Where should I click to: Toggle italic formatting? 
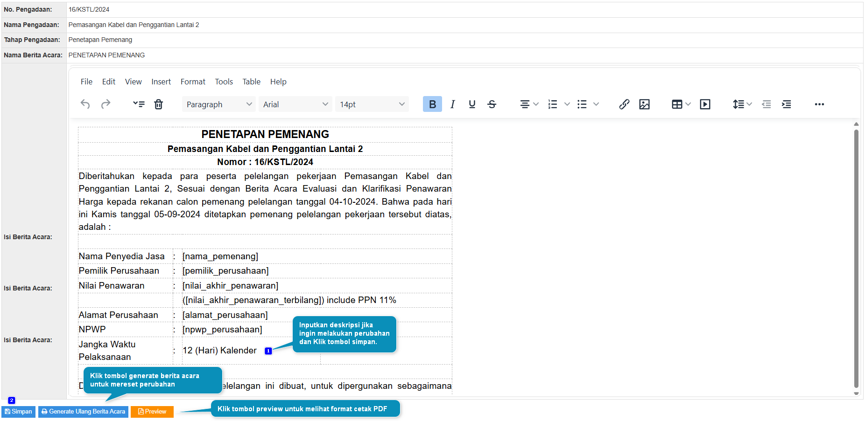pos(452,104)
